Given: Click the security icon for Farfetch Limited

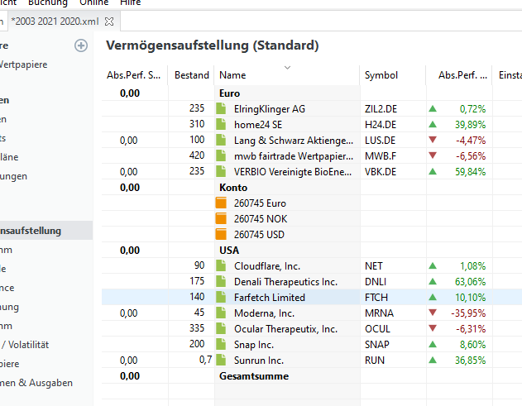Looking at the screenshot, I should (x=221, y=297).
